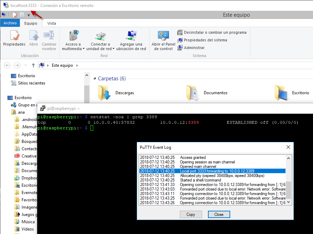This screenshot has height=234, width=313.
Task: Click event log scroll up arrow
Action: 288,159
